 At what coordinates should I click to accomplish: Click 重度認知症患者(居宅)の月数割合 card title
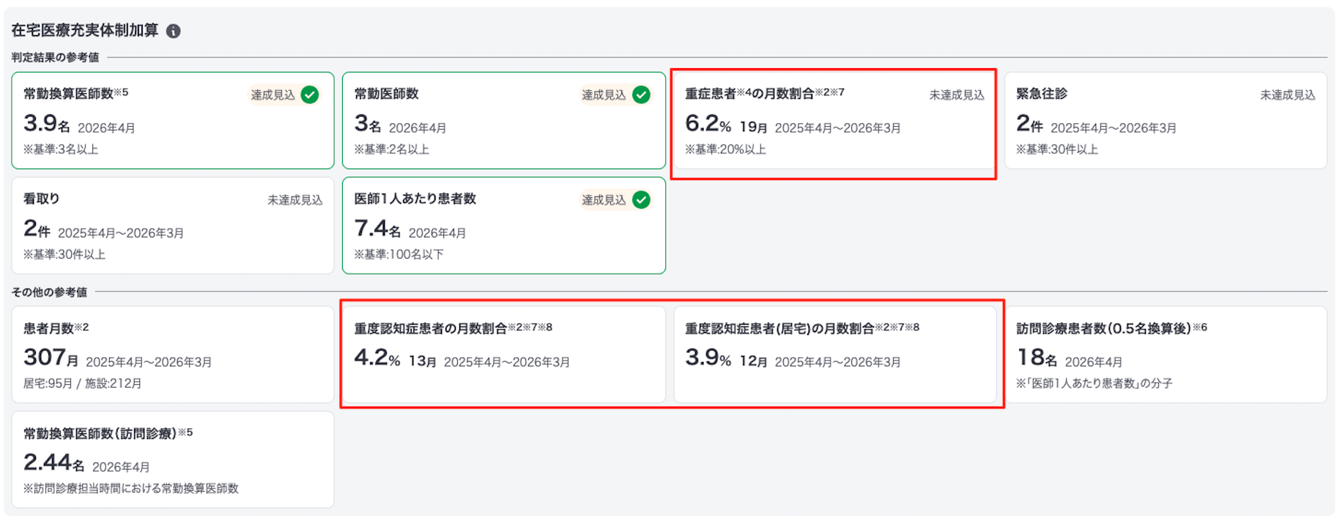[x=801, y=328]
